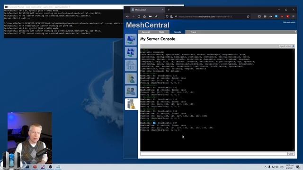Open the network tray icon

273,167
